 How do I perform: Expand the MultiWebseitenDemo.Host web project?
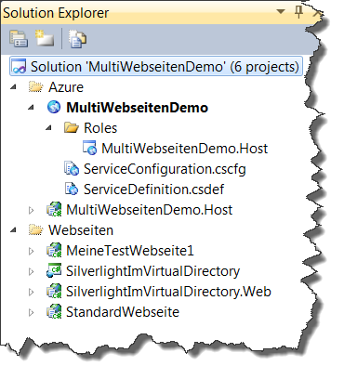(x=31, y=210)
